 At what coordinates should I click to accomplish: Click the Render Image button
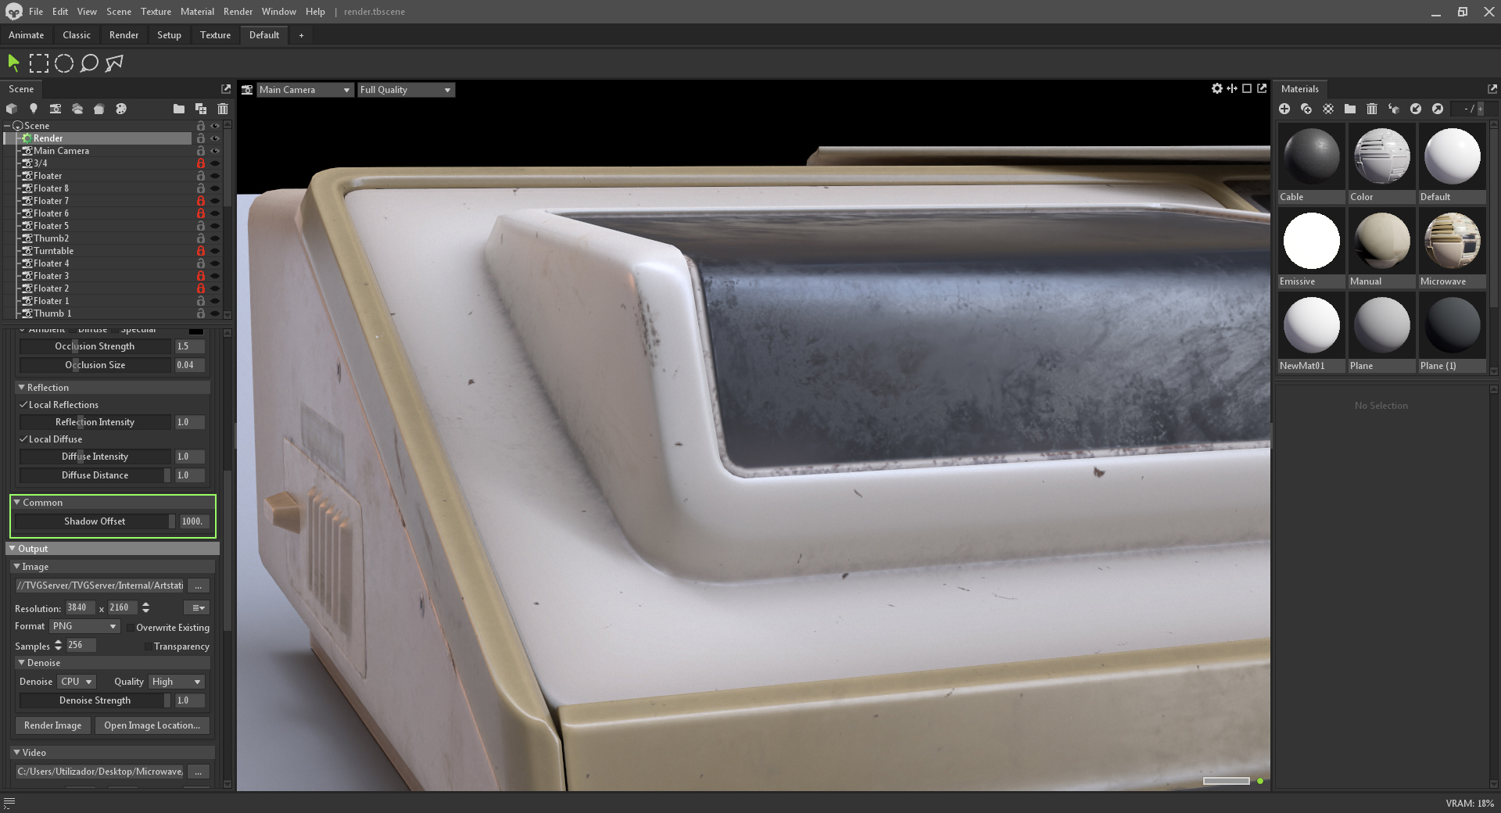52,725
